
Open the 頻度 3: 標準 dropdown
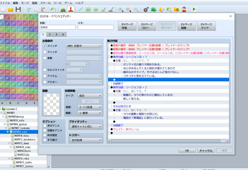click(90, 113)
